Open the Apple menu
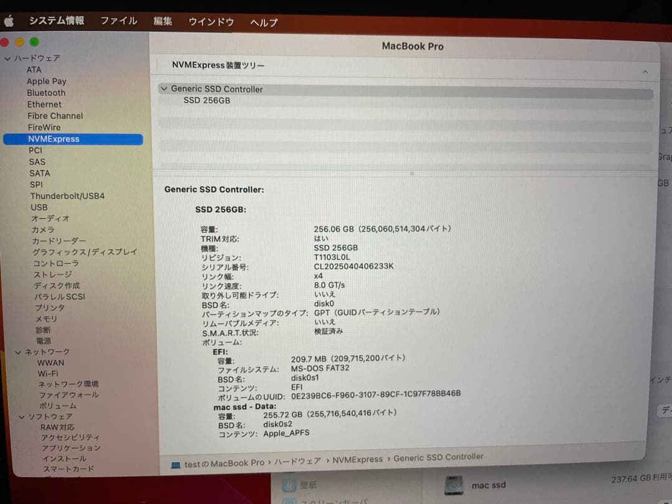The image size is (672, 504). 9,21
